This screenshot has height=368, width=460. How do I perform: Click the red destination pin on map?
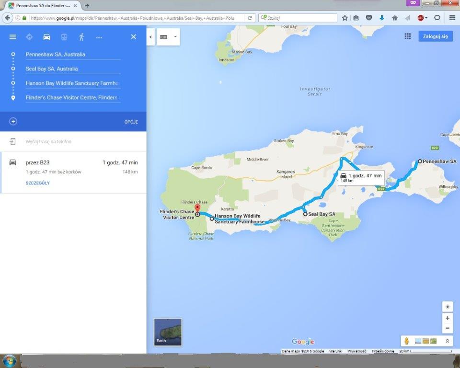197,208
